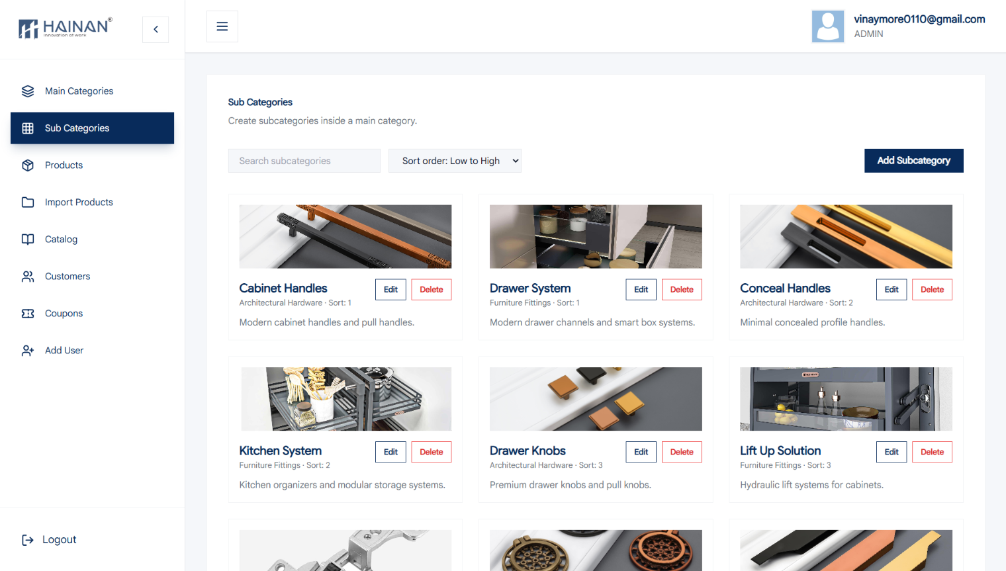The width and height of the screenshot is (1006, 571).
Task: Open the Sort order dropdown
Action: click(x=455, y=161)
